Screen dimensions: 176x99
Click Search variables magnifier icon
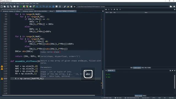click(117, 10)
